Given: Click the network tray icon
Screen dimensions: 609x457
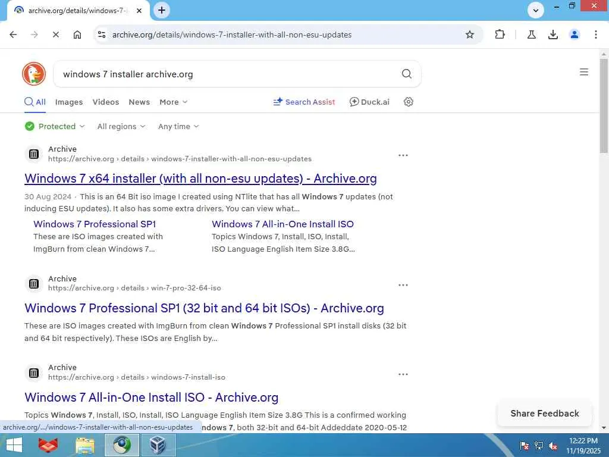Looking at the screenshot, I should click(x=539, y=445).
